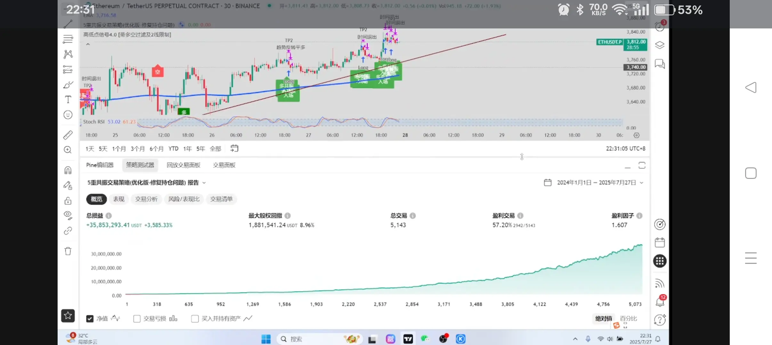Click the go to date icon
This screenshot has width=772, height=345.
click(x=234, y=148)
